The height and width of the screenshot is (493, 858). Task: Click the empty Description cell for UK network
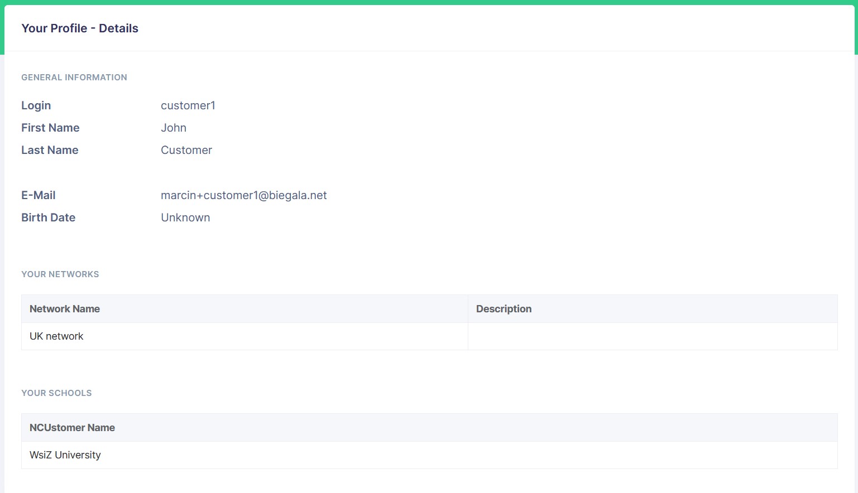[652, 336]
